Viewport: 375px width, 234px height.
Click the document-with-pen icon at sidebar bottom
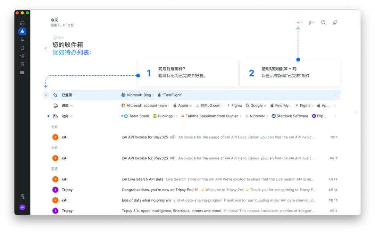pos(23,197)
